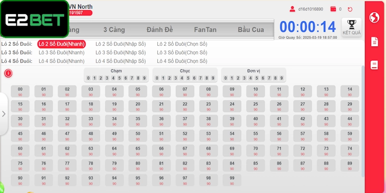The height and width of the screenshot is (193, 386).
Task: Click the E2BET logo
Action: [x=34, y=19]
